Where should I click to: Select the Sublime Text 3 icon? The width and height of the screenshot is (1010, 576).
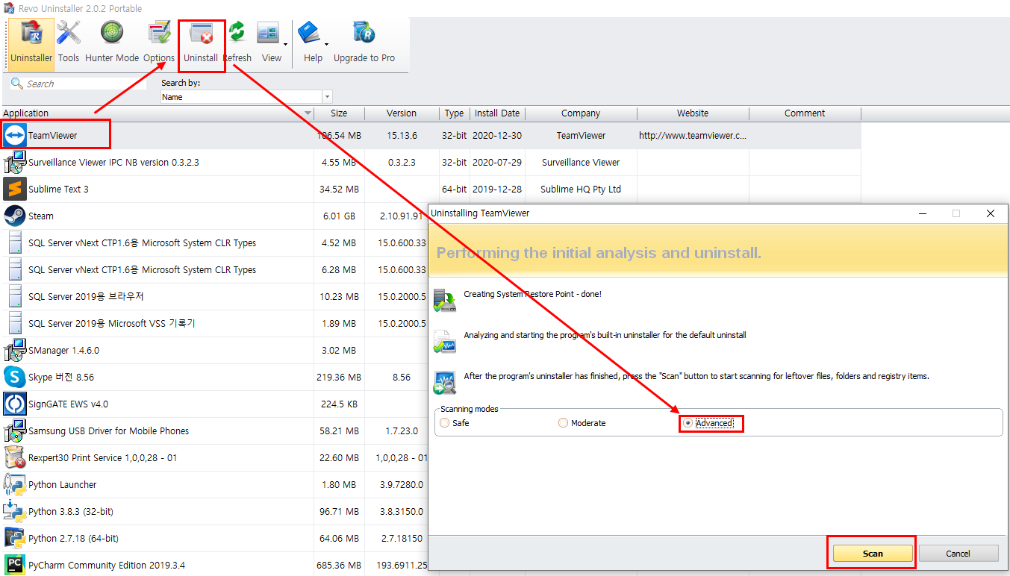coord(15,189)
